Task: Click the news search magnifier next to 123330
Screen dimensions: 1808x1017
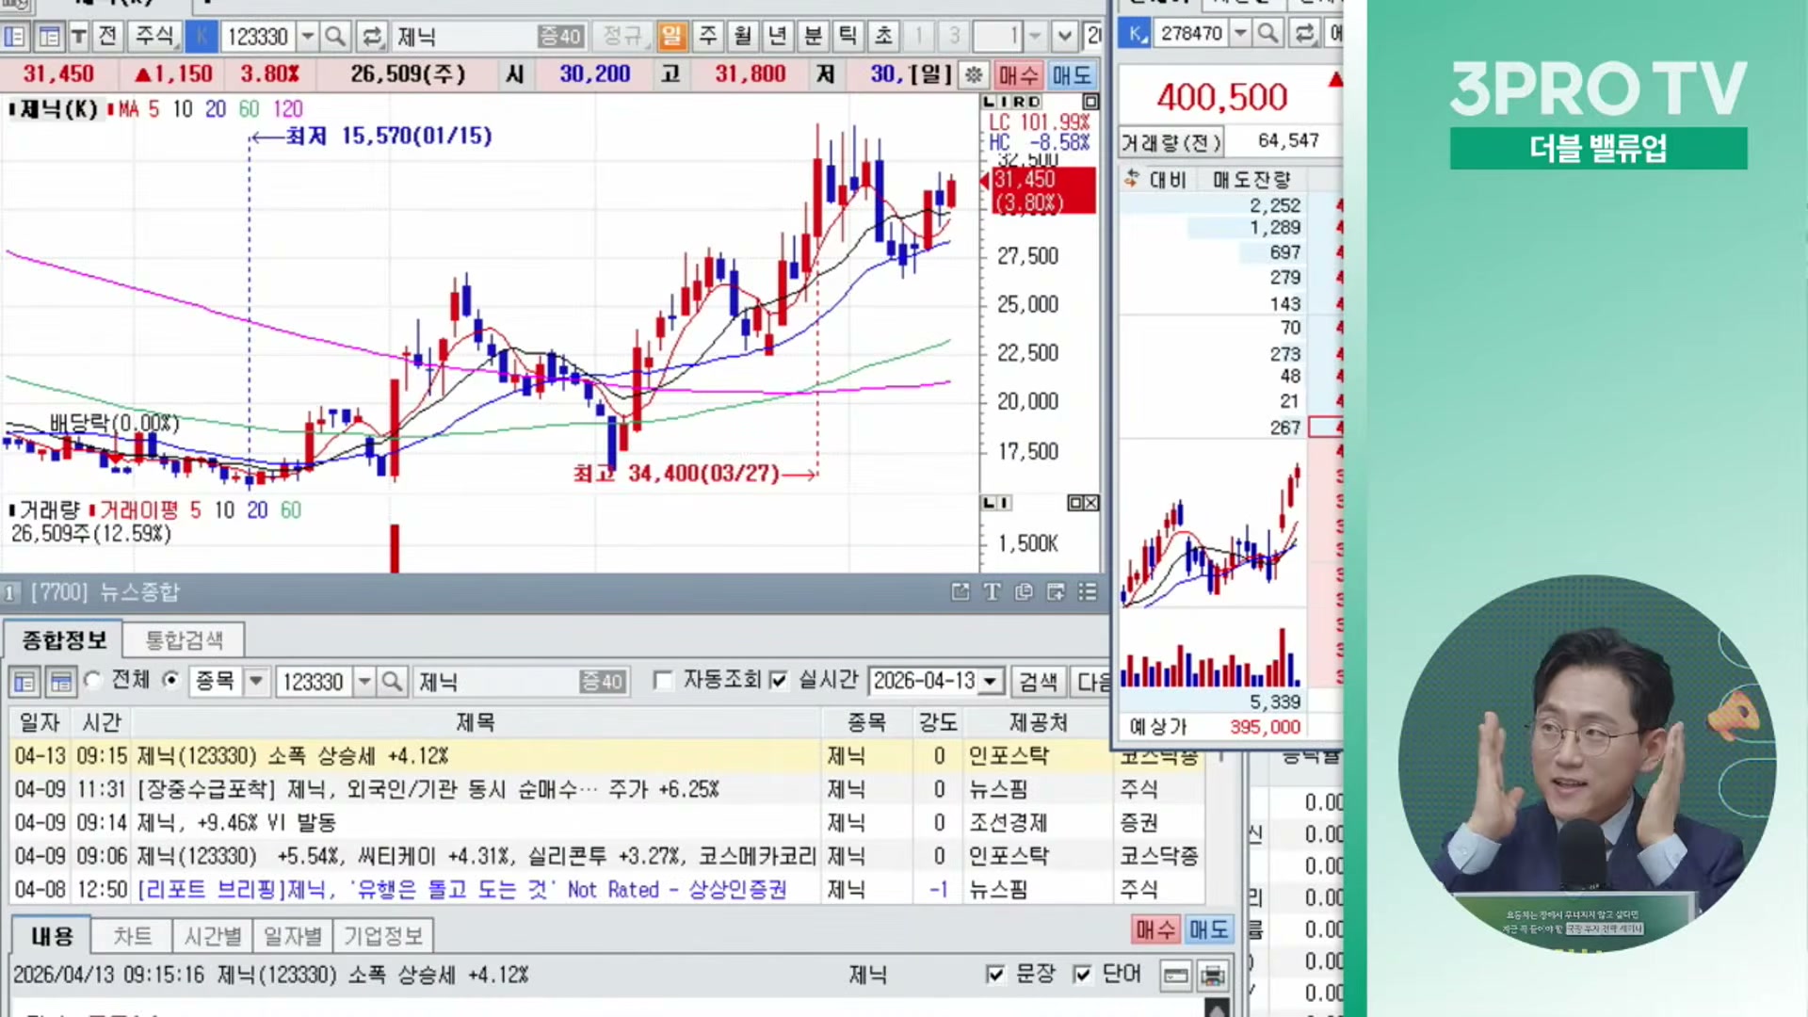Action: click(x=393, y=681)
